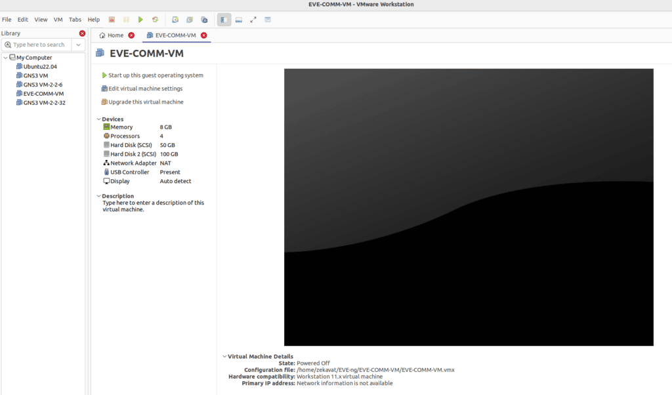This screenshot has height=395, width=672.
Task: Click Start up this guest operating system
Action: tap(156, 75)
